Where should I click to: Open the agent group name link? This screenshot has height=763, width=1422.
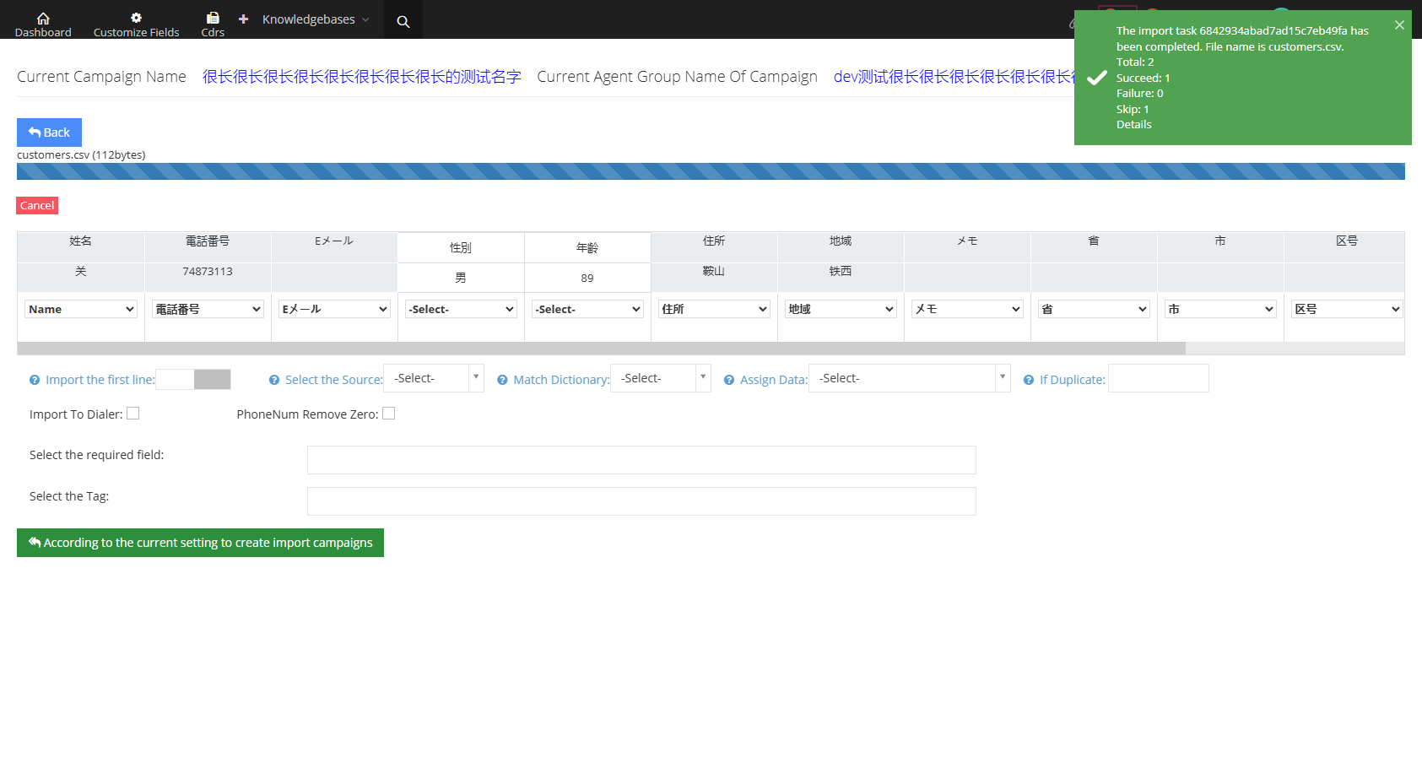tap(954, 77)
